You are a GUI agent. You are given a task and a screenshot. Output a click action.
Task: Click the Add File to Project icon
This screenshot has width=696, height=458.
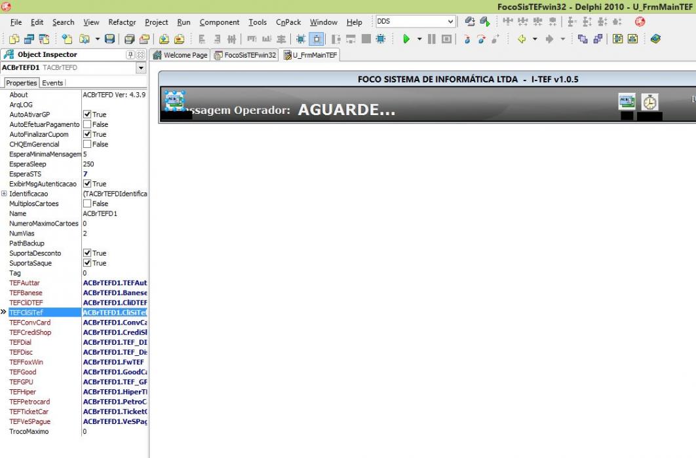[164, 39]
